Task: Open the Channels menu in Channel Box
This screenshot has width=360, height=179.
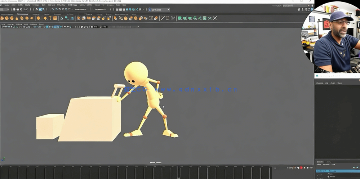Action: pyautogui.click(x=320, y=83)
